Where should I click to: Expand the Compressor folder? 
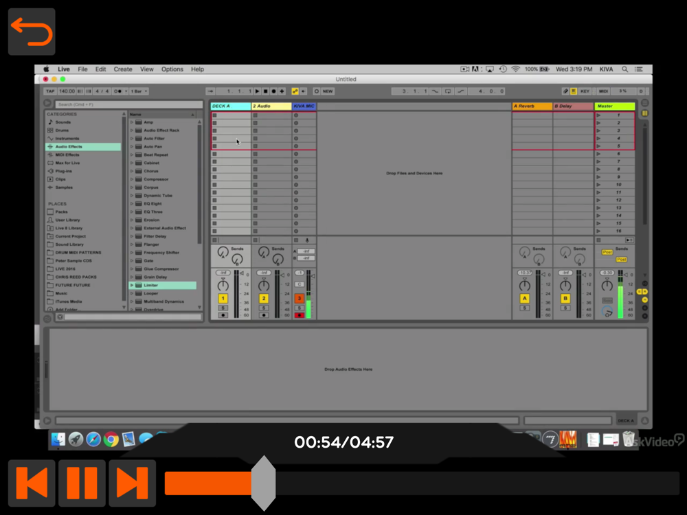coord(131,179)
